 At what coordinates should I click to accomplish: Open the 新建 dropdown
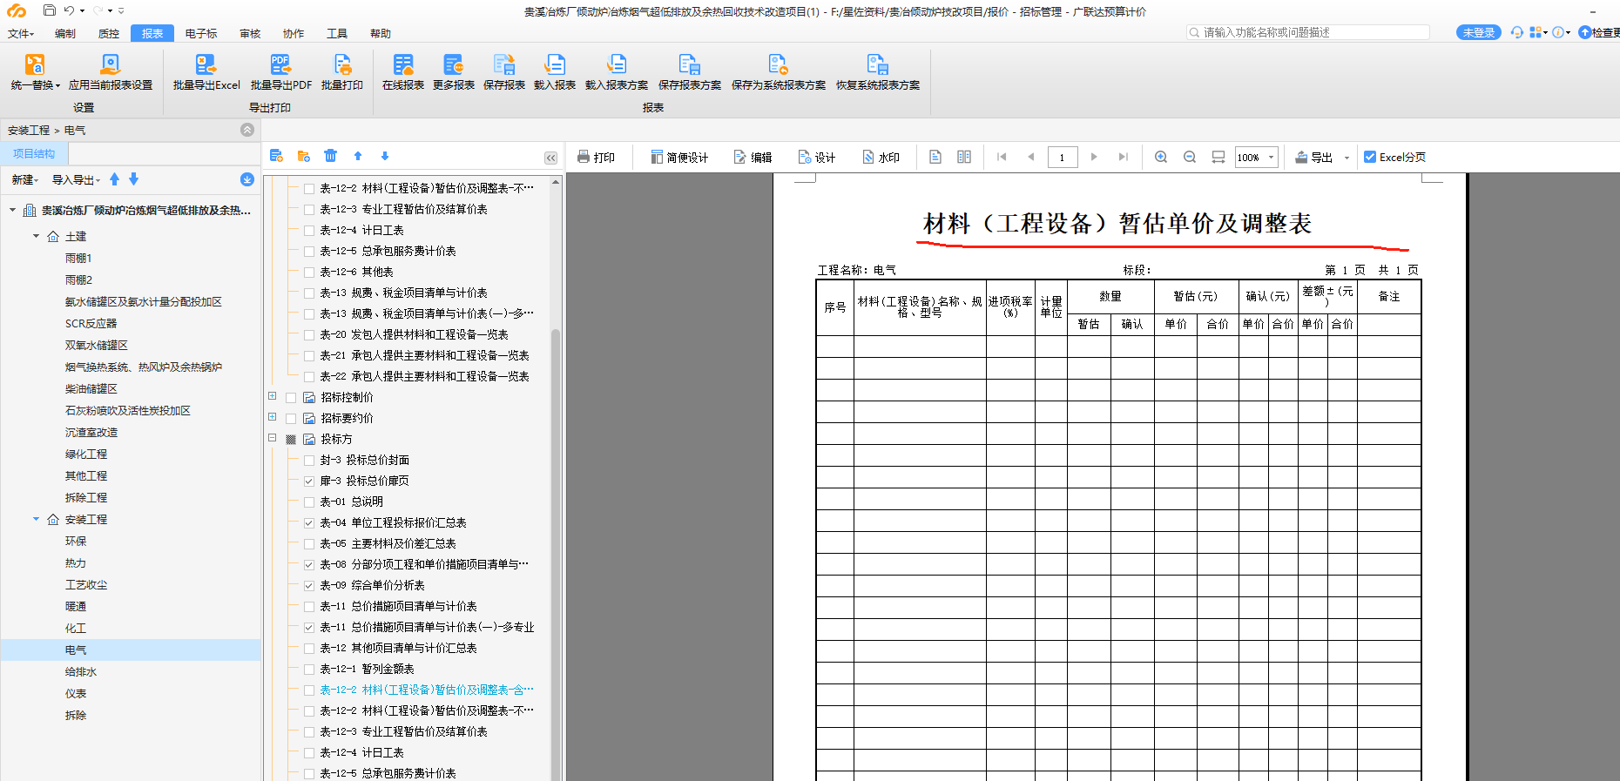click(25, 179)
